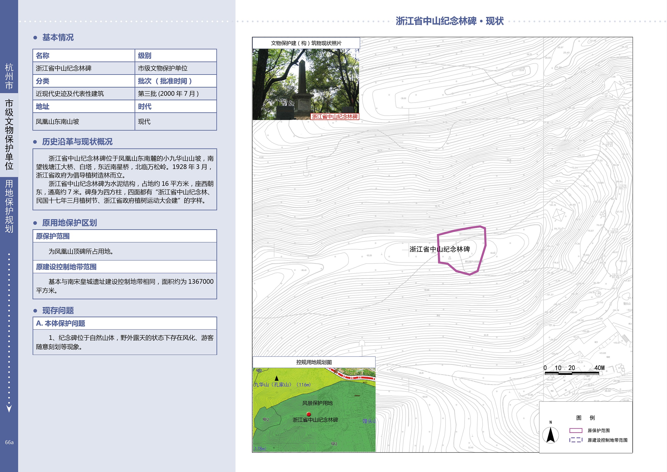Click the black triangle peak marker near 九华山
The width and height of the screenshot is (667, 472).
point(277,378)
